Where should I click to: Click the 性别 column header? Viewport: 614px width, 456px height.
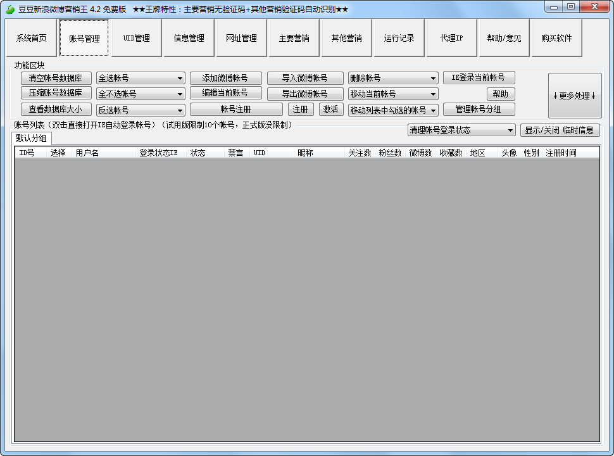[531, 153]
